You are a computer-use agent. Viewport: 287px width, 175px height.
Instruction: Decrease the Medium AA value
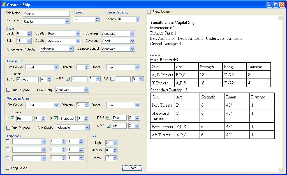(115, 151)
